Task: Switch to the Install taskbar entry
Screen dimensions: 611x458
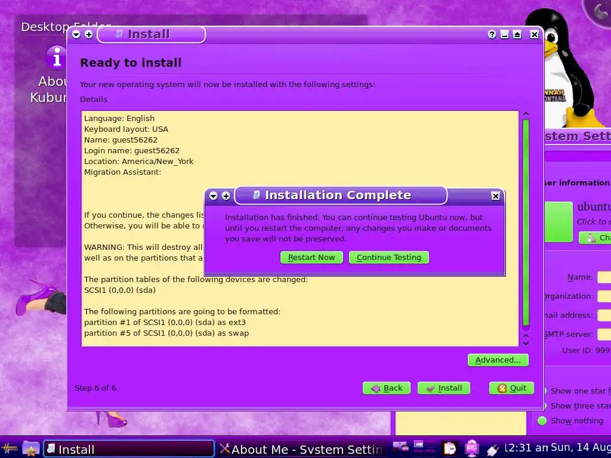Action: pyautogui.click(x=129, y=449)
